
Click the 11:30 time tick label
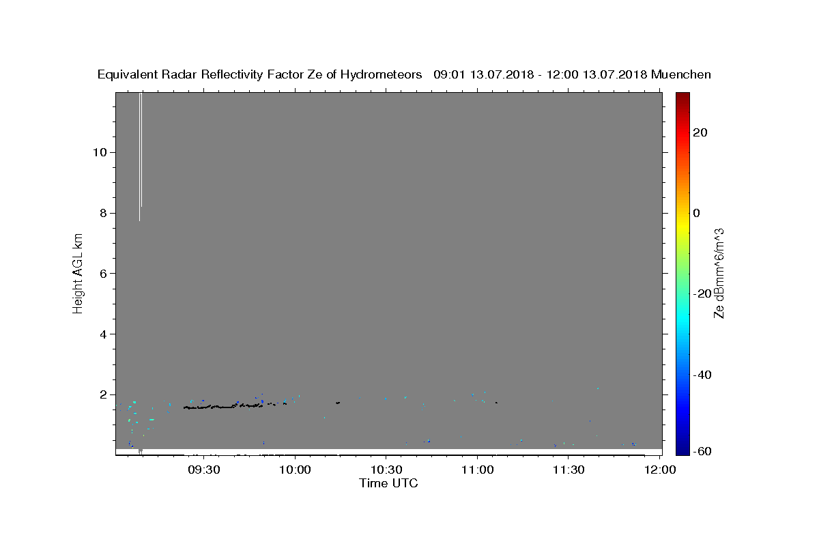point(568,470)
